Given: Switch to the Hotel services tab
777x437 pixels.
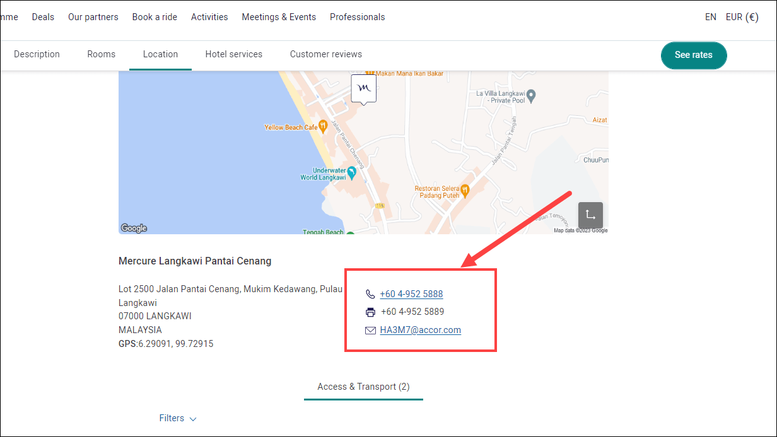Looking at the screenshot, I should point(233,54).
